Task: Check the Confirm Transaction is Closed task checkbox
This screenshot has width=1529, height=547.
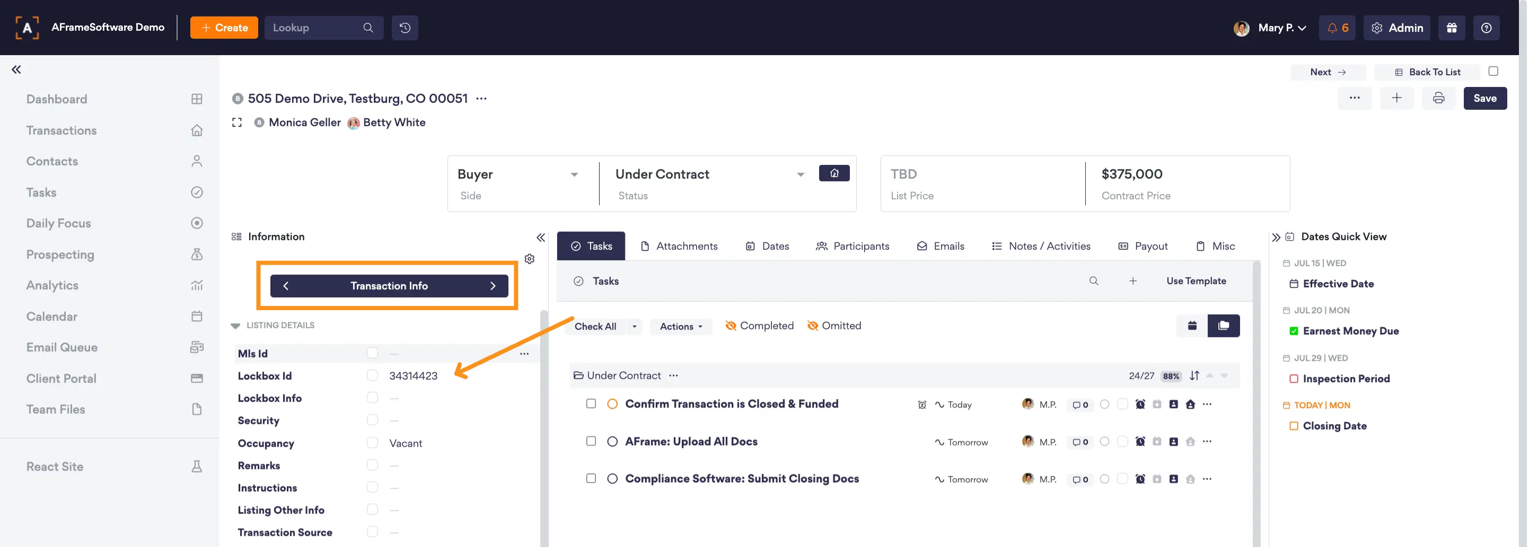Action: [591, 403]
